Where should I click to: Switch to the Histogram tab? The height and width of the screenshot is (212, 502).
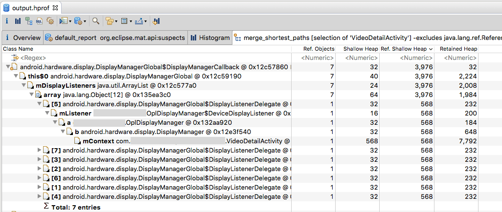pos(210,38)
